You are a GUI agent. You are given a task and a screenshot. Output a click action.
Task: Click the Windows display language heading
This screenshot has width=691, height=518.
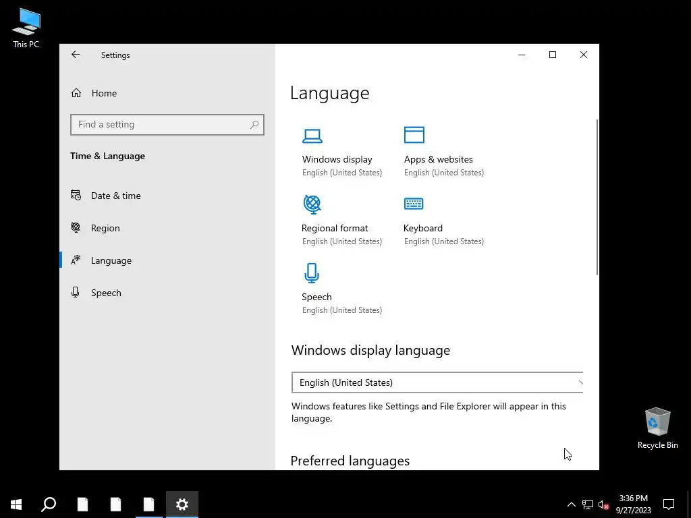click(370, 350)
